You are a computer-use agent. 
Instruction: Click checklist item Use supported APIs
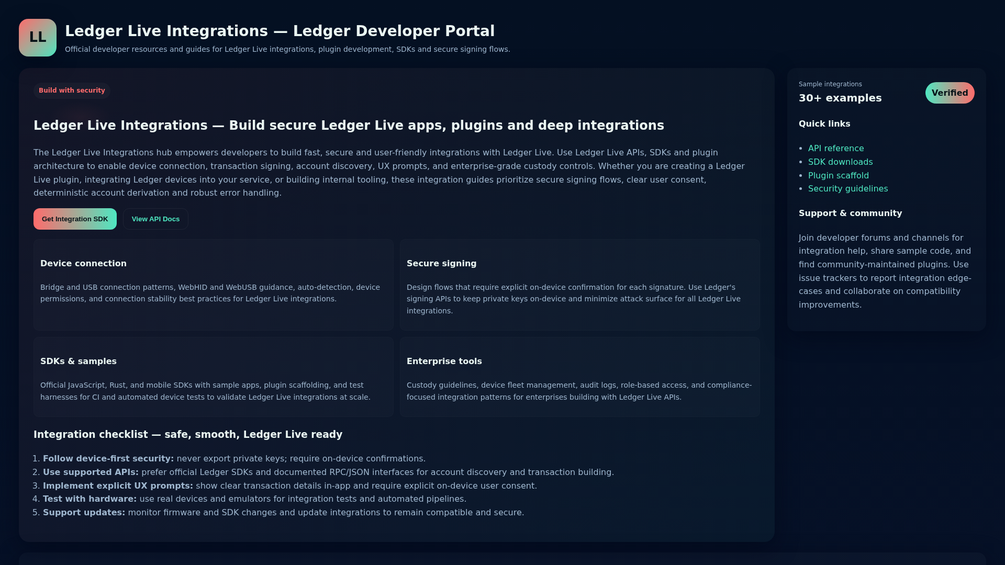tap(328, 472)
